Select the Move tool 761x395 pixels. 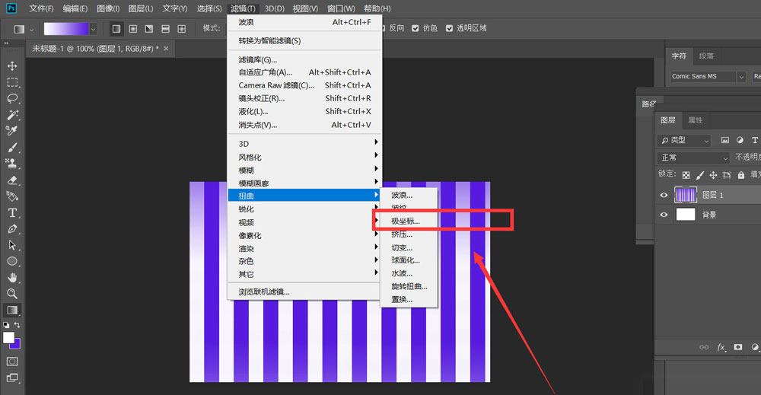tap(12, 66)
